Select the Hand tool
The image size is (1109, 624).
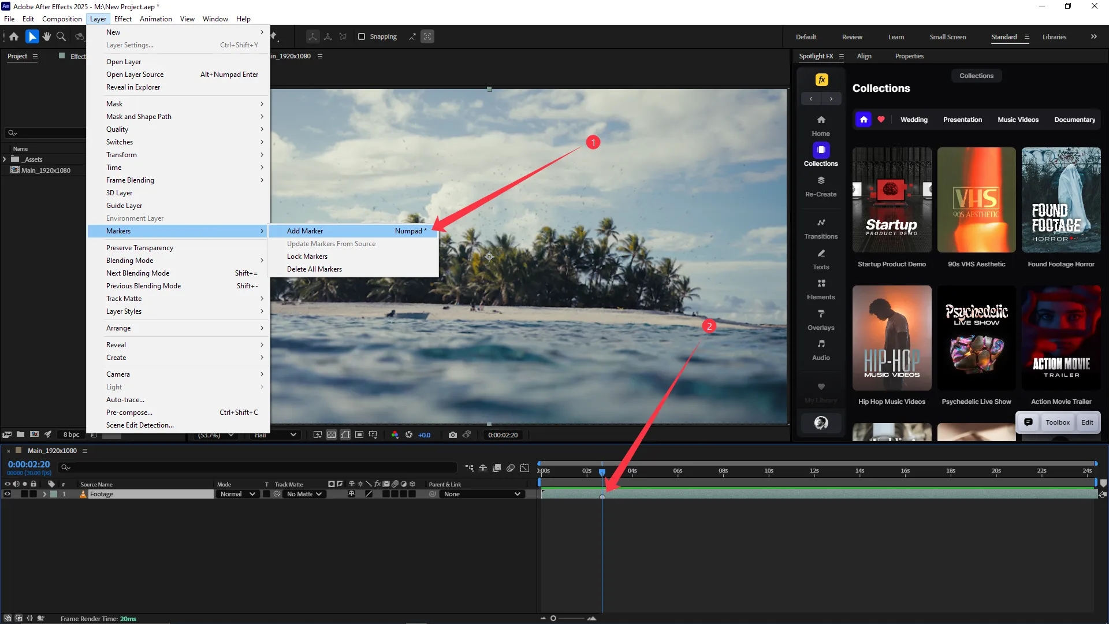tap(47, 36)
